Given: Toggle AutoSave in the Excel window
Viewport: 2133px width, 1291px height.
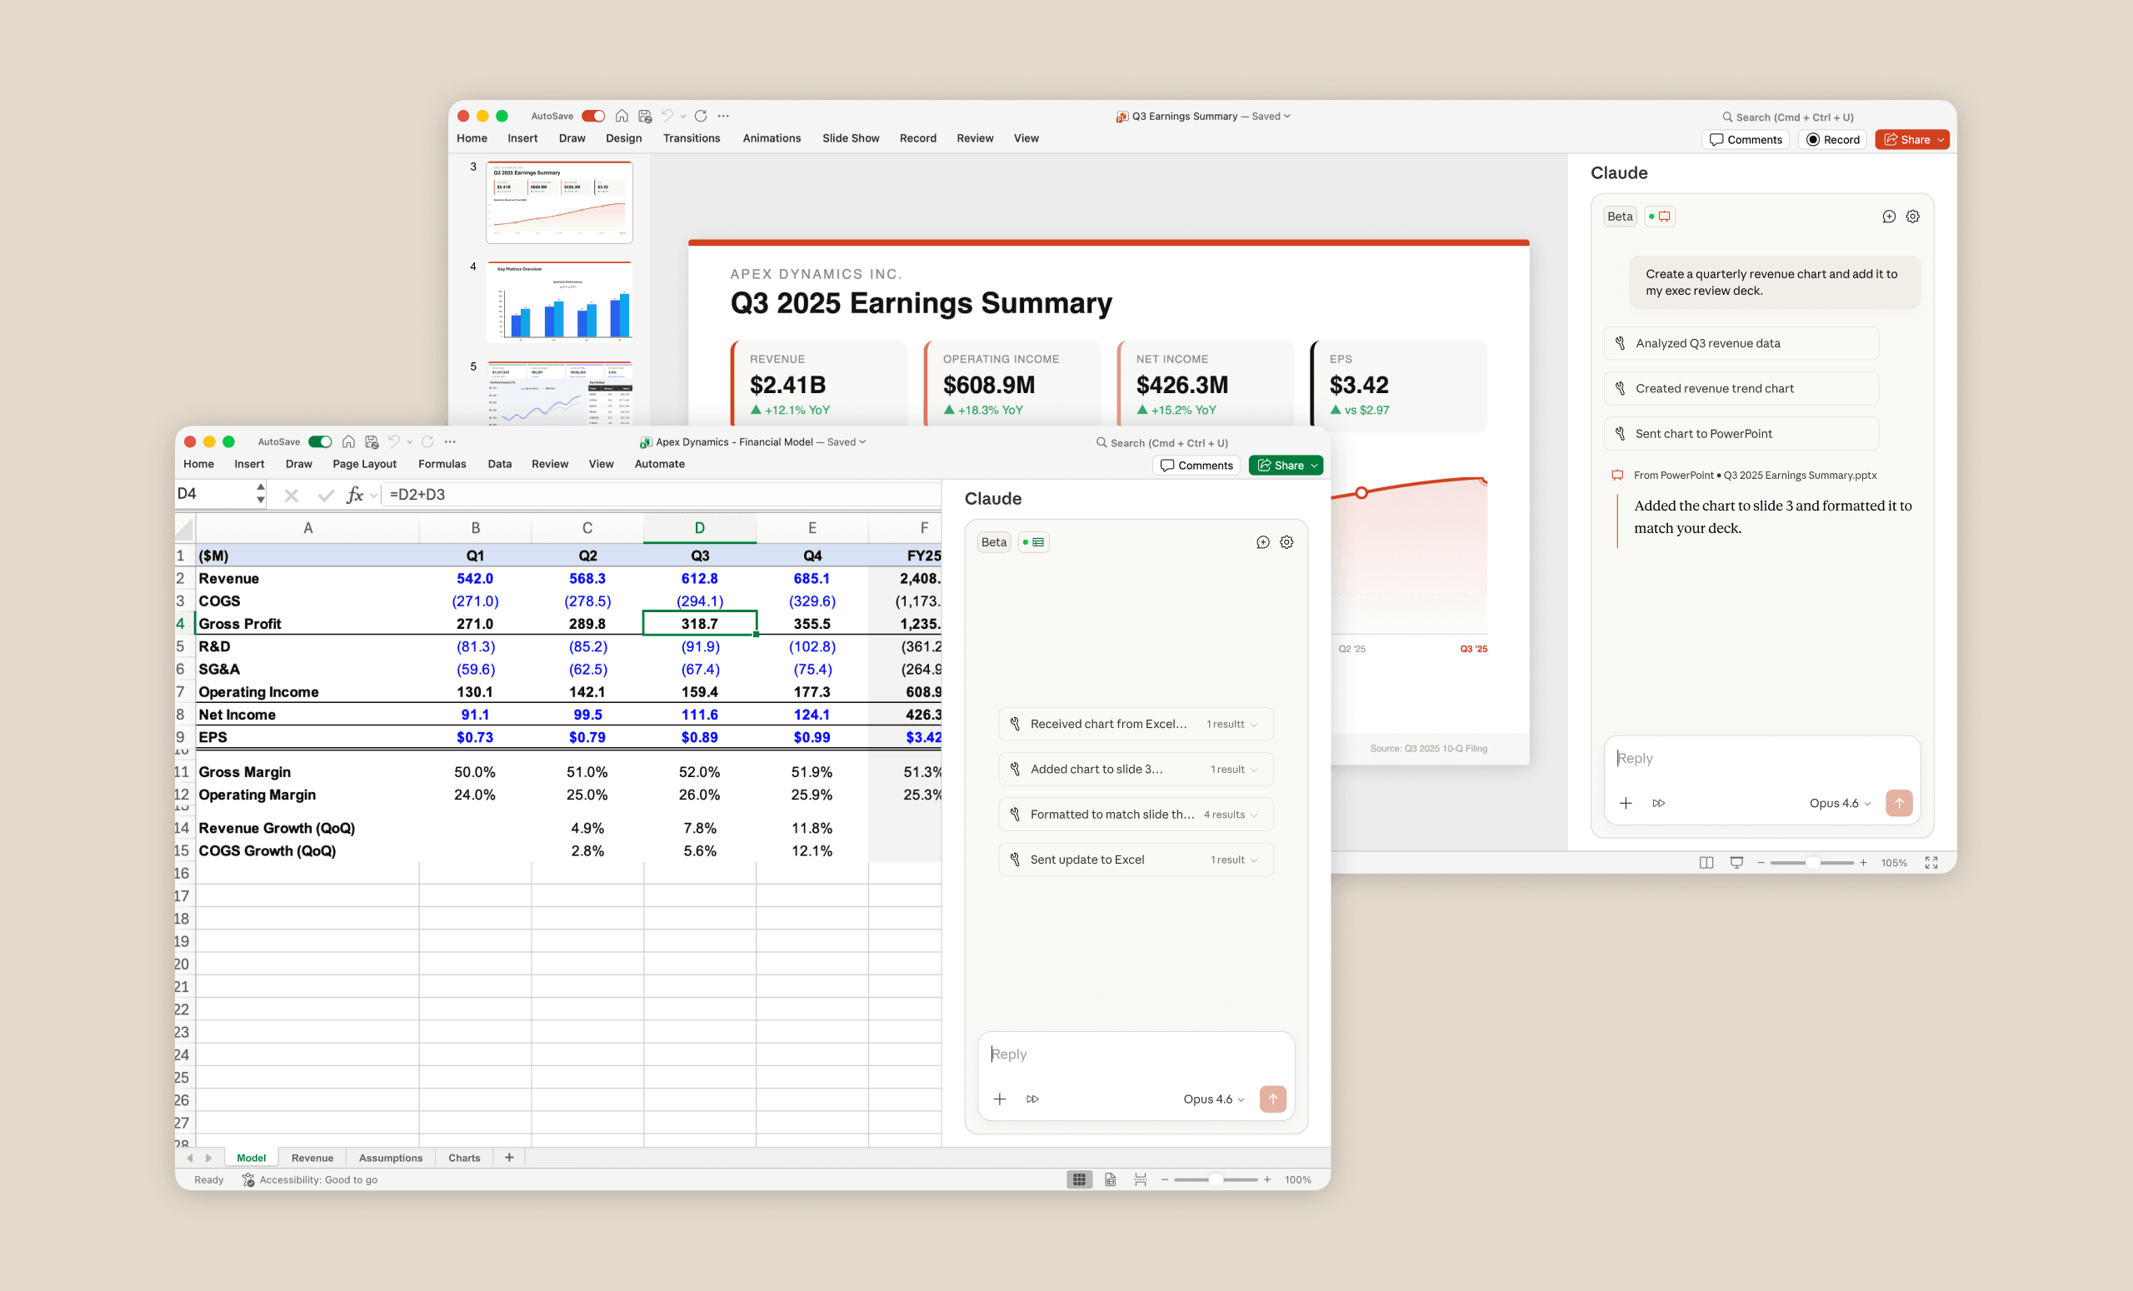Looking at the screenshot, I should pos(320,442).
